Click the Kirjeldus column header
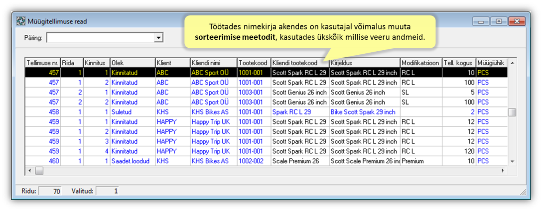542x211 pixels. click(364, 63)
